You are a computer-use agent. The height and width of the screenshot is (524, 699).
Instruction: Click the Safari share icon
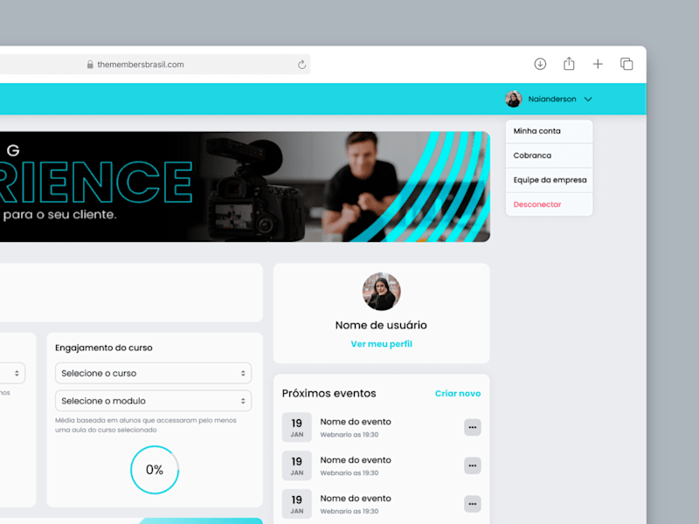pos(569,64)
